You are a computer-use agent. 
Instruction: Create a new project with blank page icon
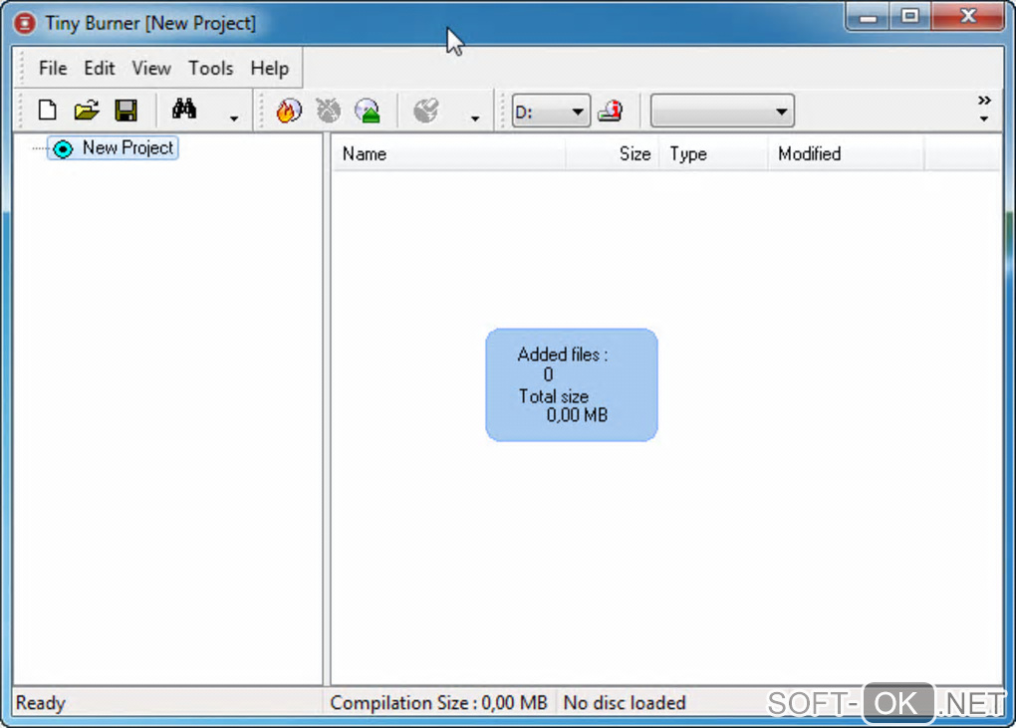[x=47, y=111]
